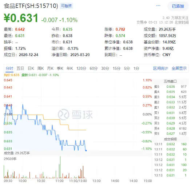Open the 月K monthly chart tab
This screenshot has height=186, width=191.
click(50, 68)
